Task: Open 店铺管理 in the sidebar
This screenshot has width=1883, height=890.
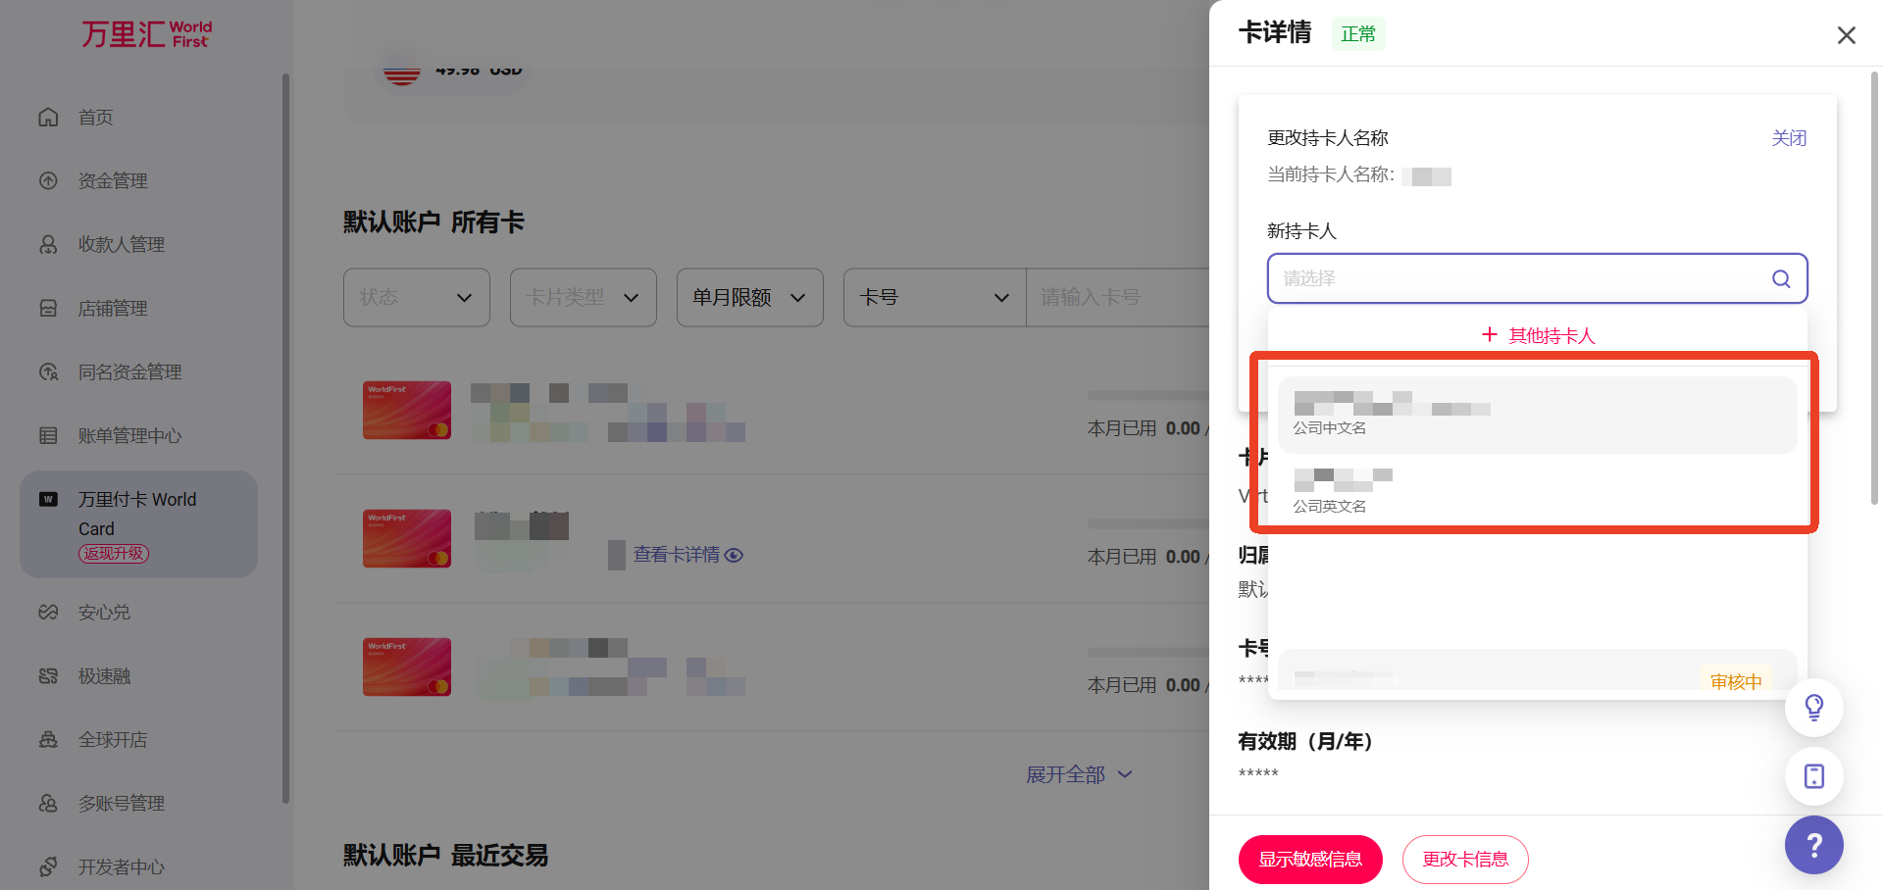Action: pos(112,309)
